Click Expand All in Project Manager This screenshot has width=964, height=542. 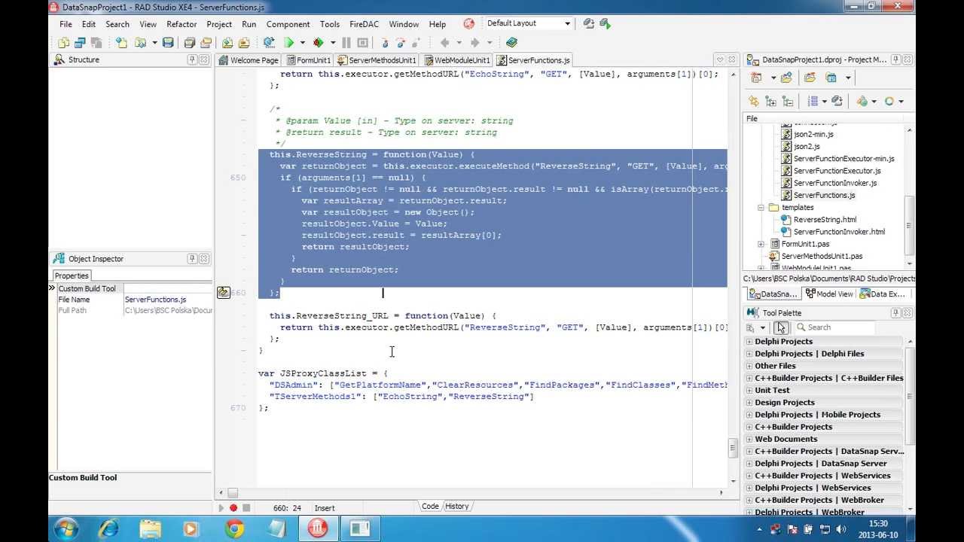point(770,101)
